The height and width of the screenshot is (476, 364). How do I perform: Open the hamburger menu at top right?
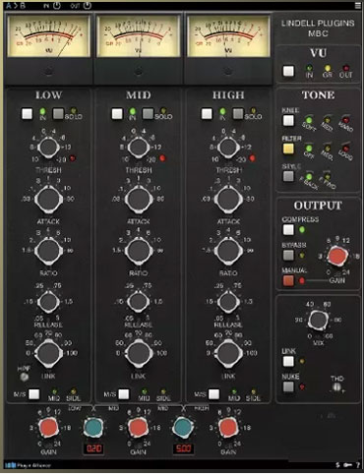(x=357, y=6)
